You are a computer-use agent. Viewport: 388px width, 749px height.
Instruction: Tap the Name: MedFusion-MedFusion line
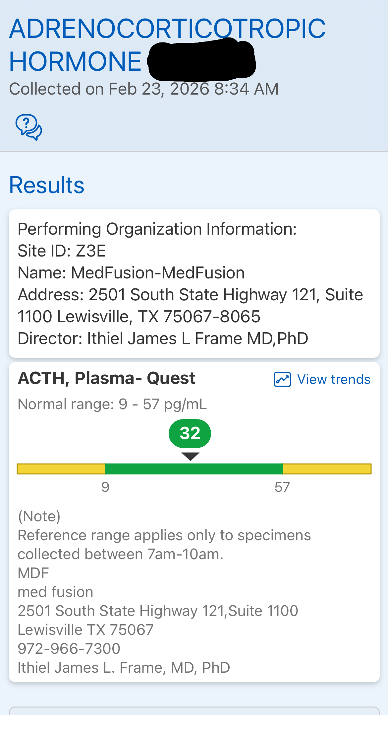[131, 273]
